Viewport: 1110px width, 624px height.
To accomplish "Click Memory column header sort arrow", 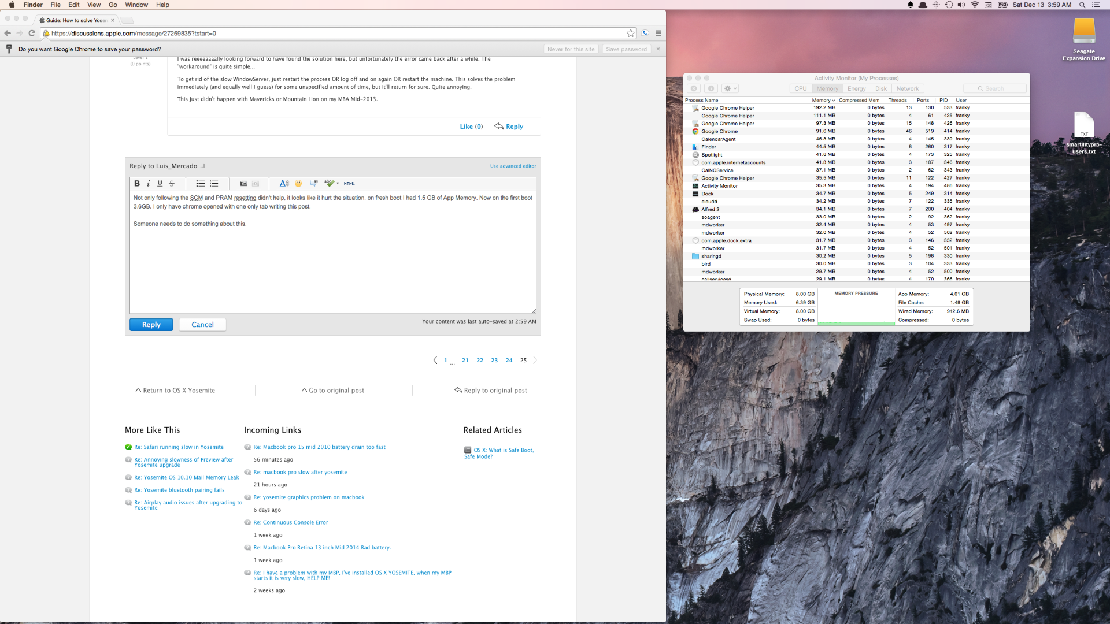I will pyautogui.click(x=833, y=101).
